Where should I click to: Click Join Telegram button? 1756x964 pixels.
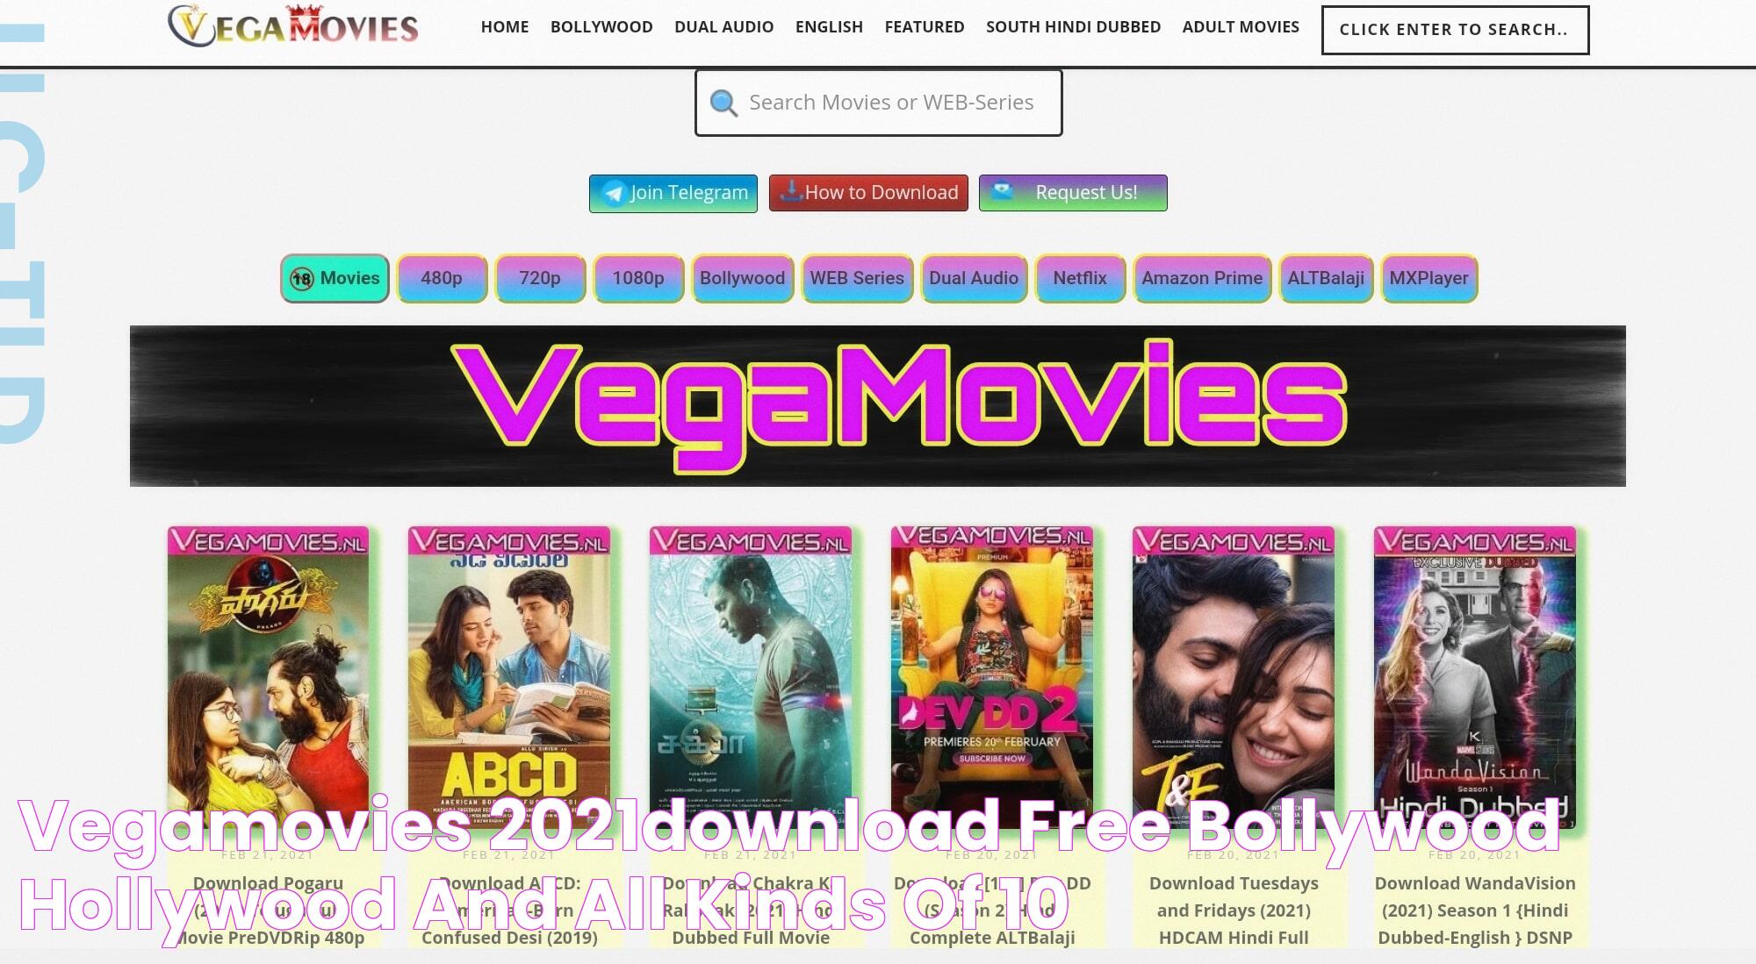(x=673, y=191)
